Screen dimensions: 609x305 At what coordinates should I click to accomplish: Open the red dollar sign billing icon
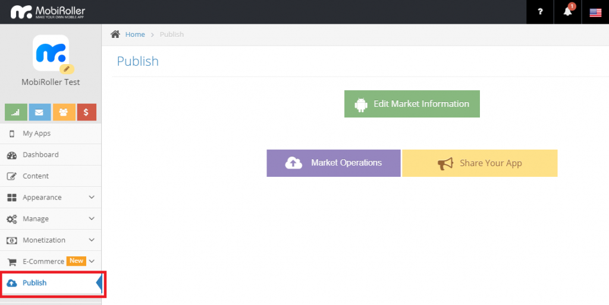click(x=87, y=112)
